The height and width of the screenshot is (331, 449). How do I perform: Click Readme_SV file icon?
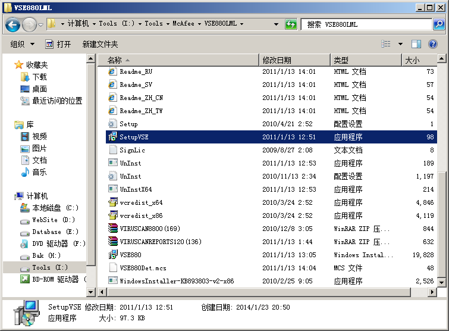point(112,85)
